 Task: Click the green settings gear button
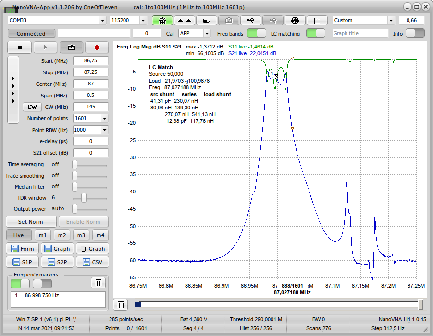pyautogui.click(x=162, y=20)
